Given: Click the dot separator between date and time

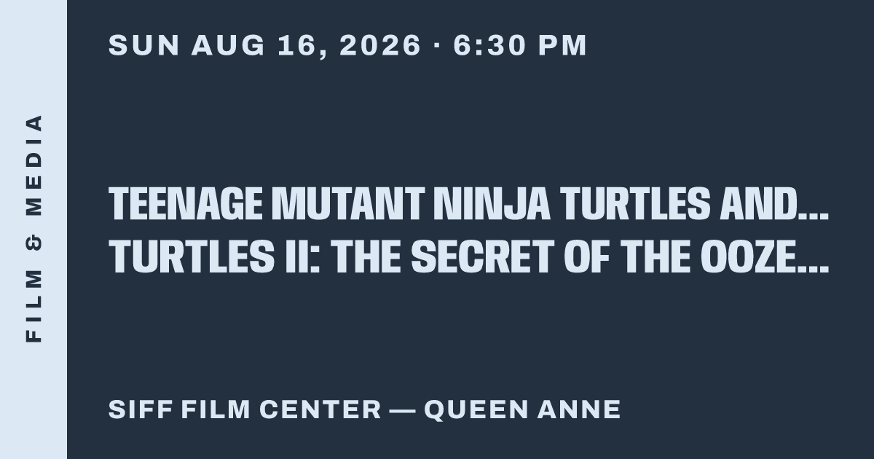Looking at the screenshot, I should pyautogui.click(x=437, y=46).
